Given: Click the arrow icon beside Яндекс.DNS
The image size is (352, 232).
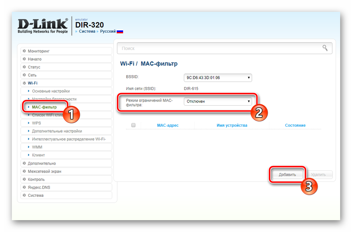Looking at the screenshot, I should click(24, 187).
